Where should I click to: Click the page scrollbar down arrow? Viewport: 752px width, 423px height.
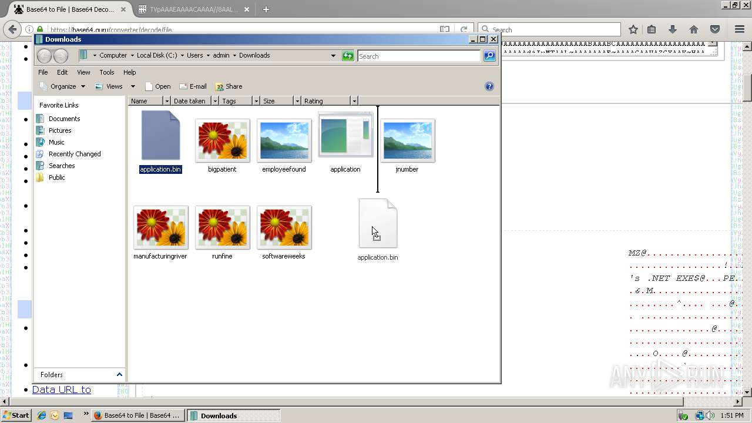(x=747, y=391)
